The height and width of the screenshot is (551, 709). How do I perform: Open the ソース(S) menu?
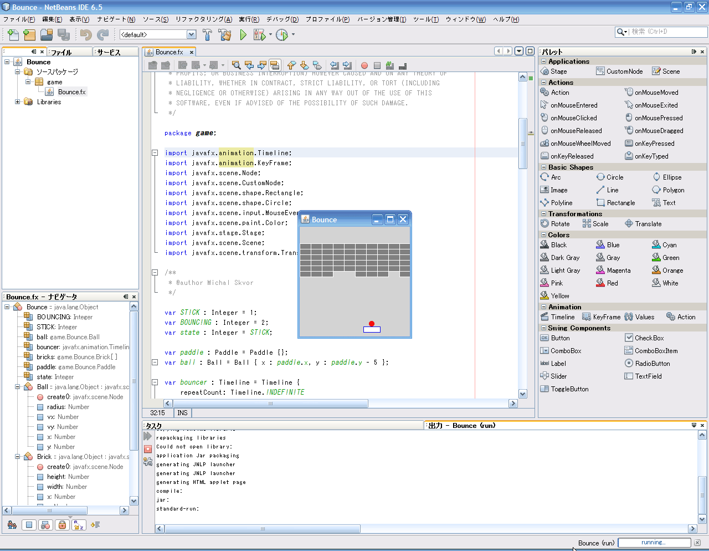156,19
